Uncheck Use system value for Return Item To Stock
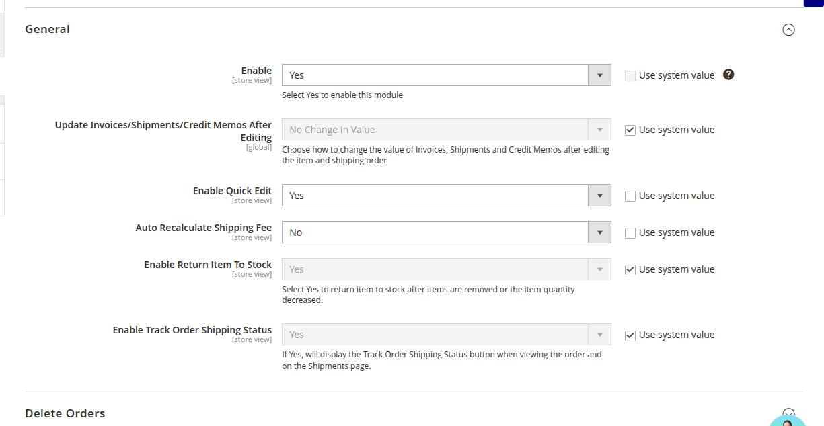Viewport: 824px width, 426px height. point(630,270)
